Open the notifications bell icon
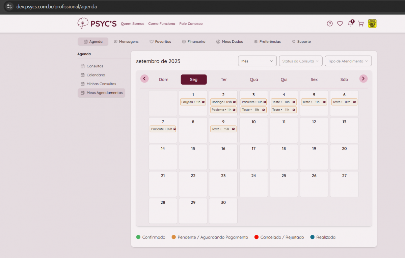The image size is (405, 258). 351,24
